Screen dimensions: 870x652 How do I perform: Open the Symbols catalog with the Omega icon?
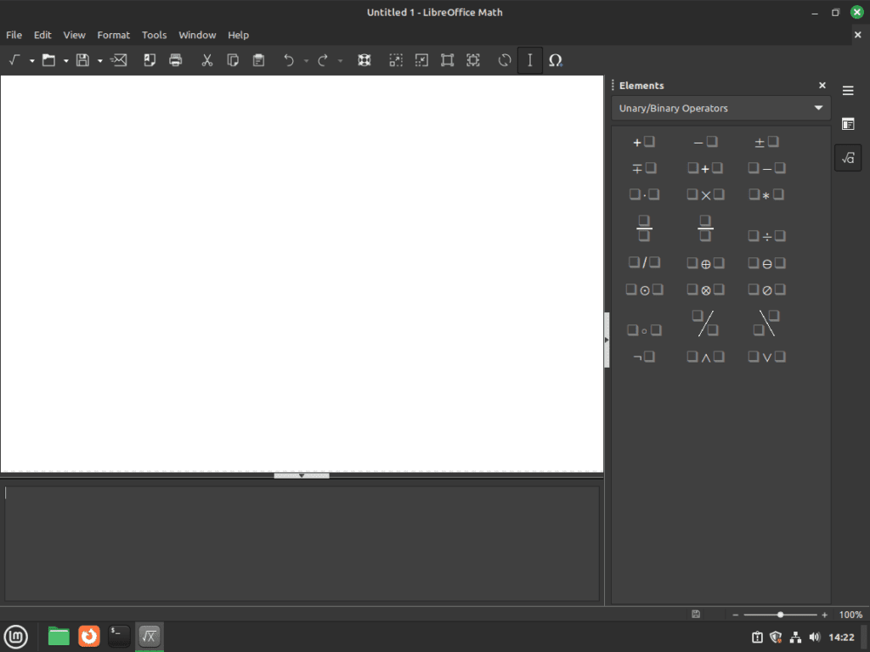click(556, 60)
